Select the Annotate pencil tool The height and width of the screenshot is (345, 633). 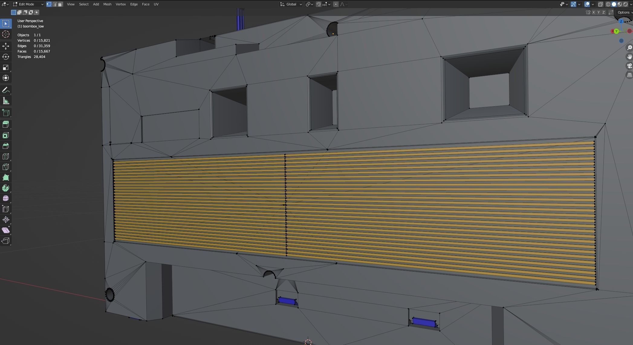pos(6,90)
